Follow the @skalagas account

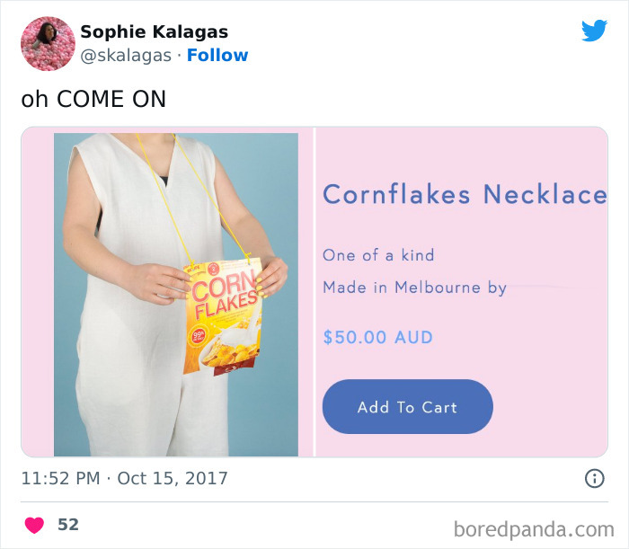coord(217,56)
